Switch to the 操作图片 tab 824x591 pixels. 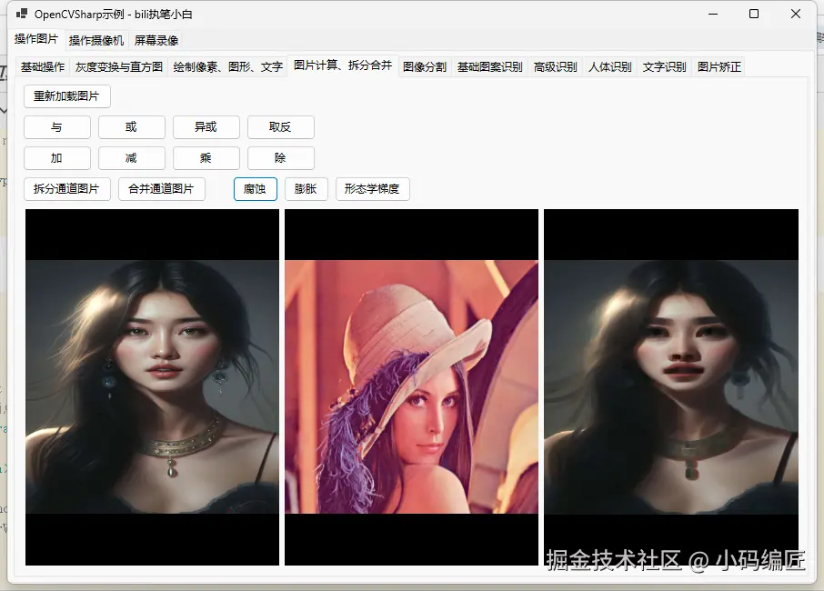(x=36, y=39)
